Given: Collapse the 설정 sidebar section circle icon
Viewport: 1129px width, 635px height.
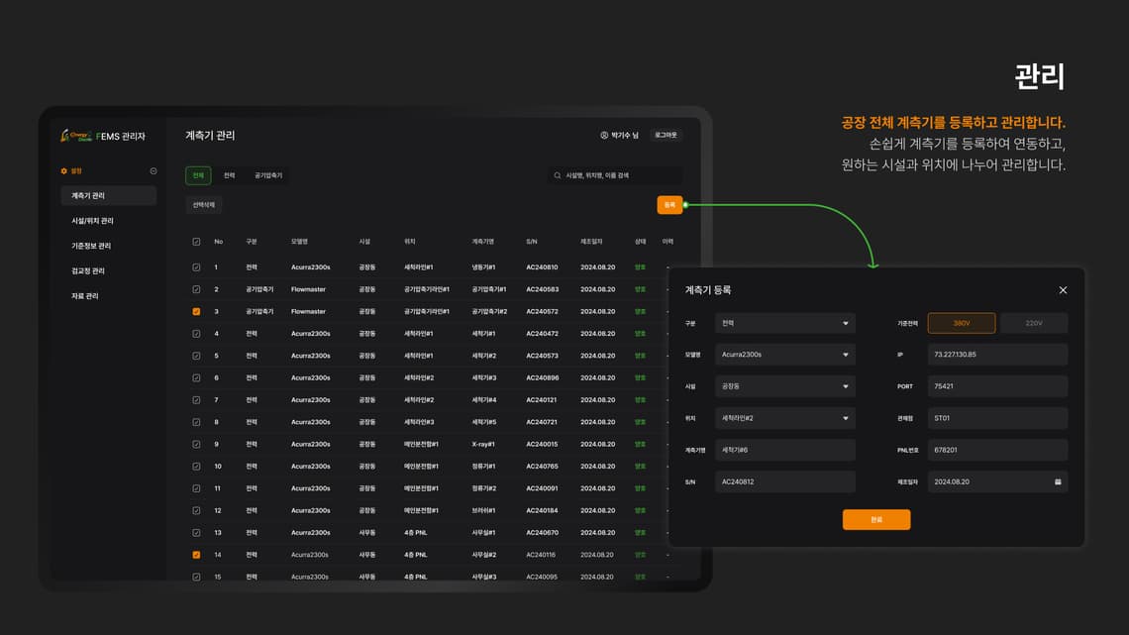Looking at the screenshot, I should [x=154, y=171].
